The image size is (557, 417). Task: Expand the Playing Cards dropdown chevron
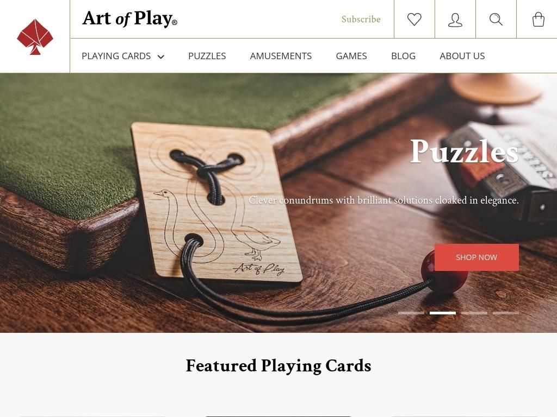click(x=161, y=56)
